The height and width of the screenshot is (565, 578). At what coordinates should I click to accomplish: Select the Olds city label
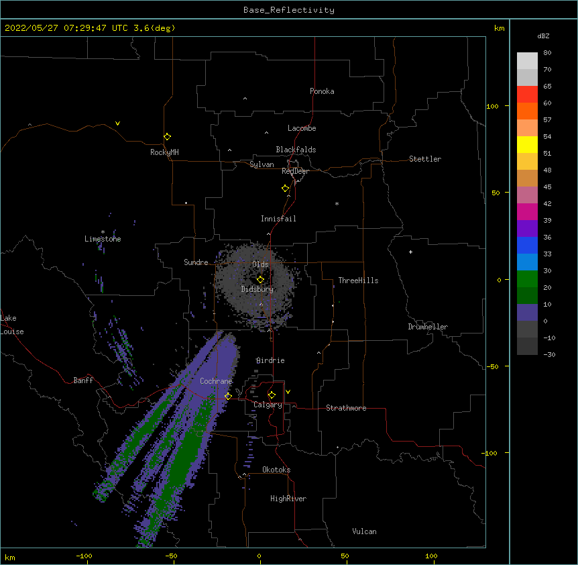(x=260, y=264)
